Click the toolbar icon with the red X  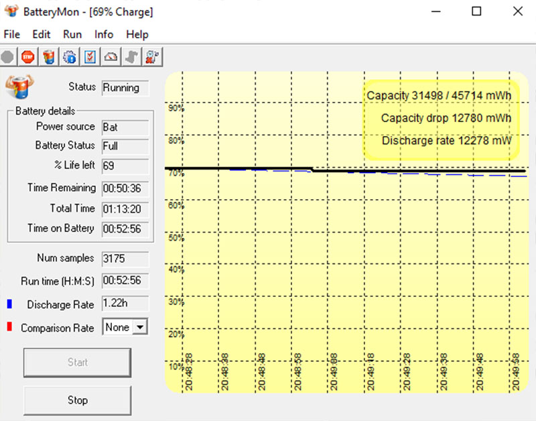tap(152, 57)
